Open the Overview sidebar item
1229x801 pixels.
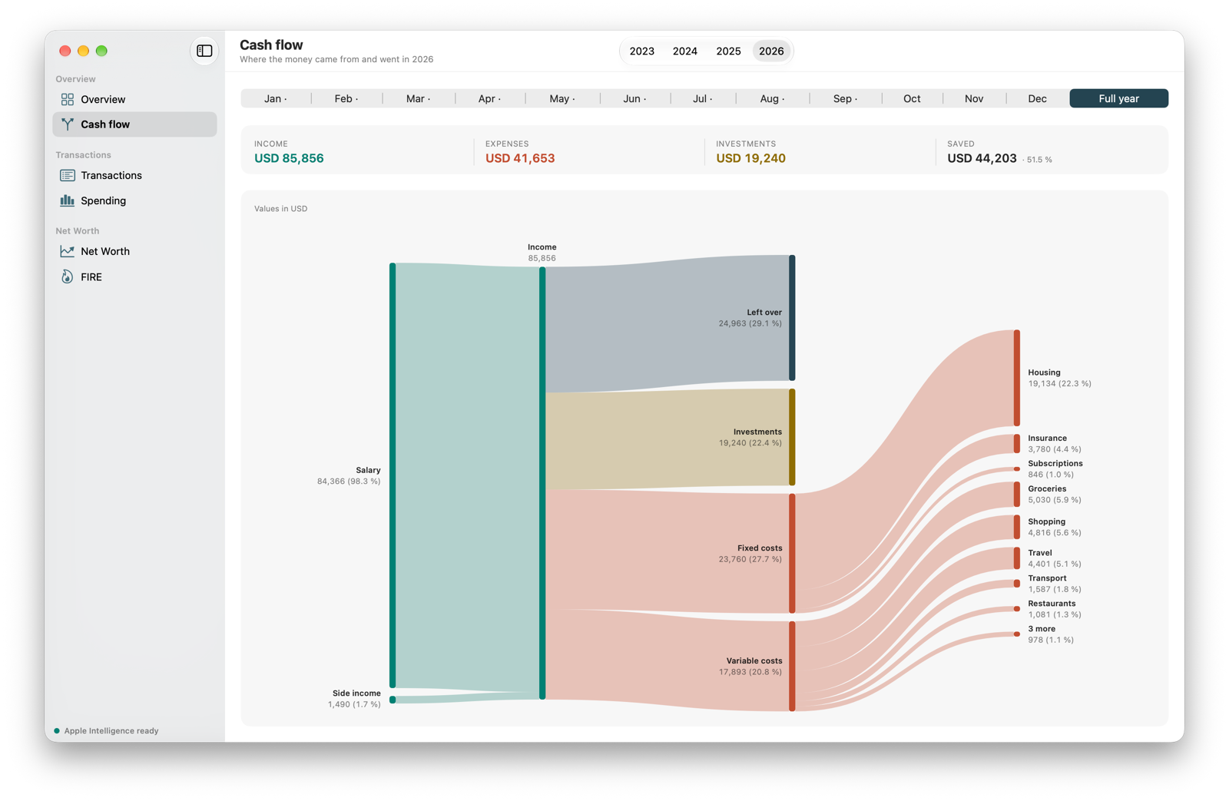click(x=134, y=99)
